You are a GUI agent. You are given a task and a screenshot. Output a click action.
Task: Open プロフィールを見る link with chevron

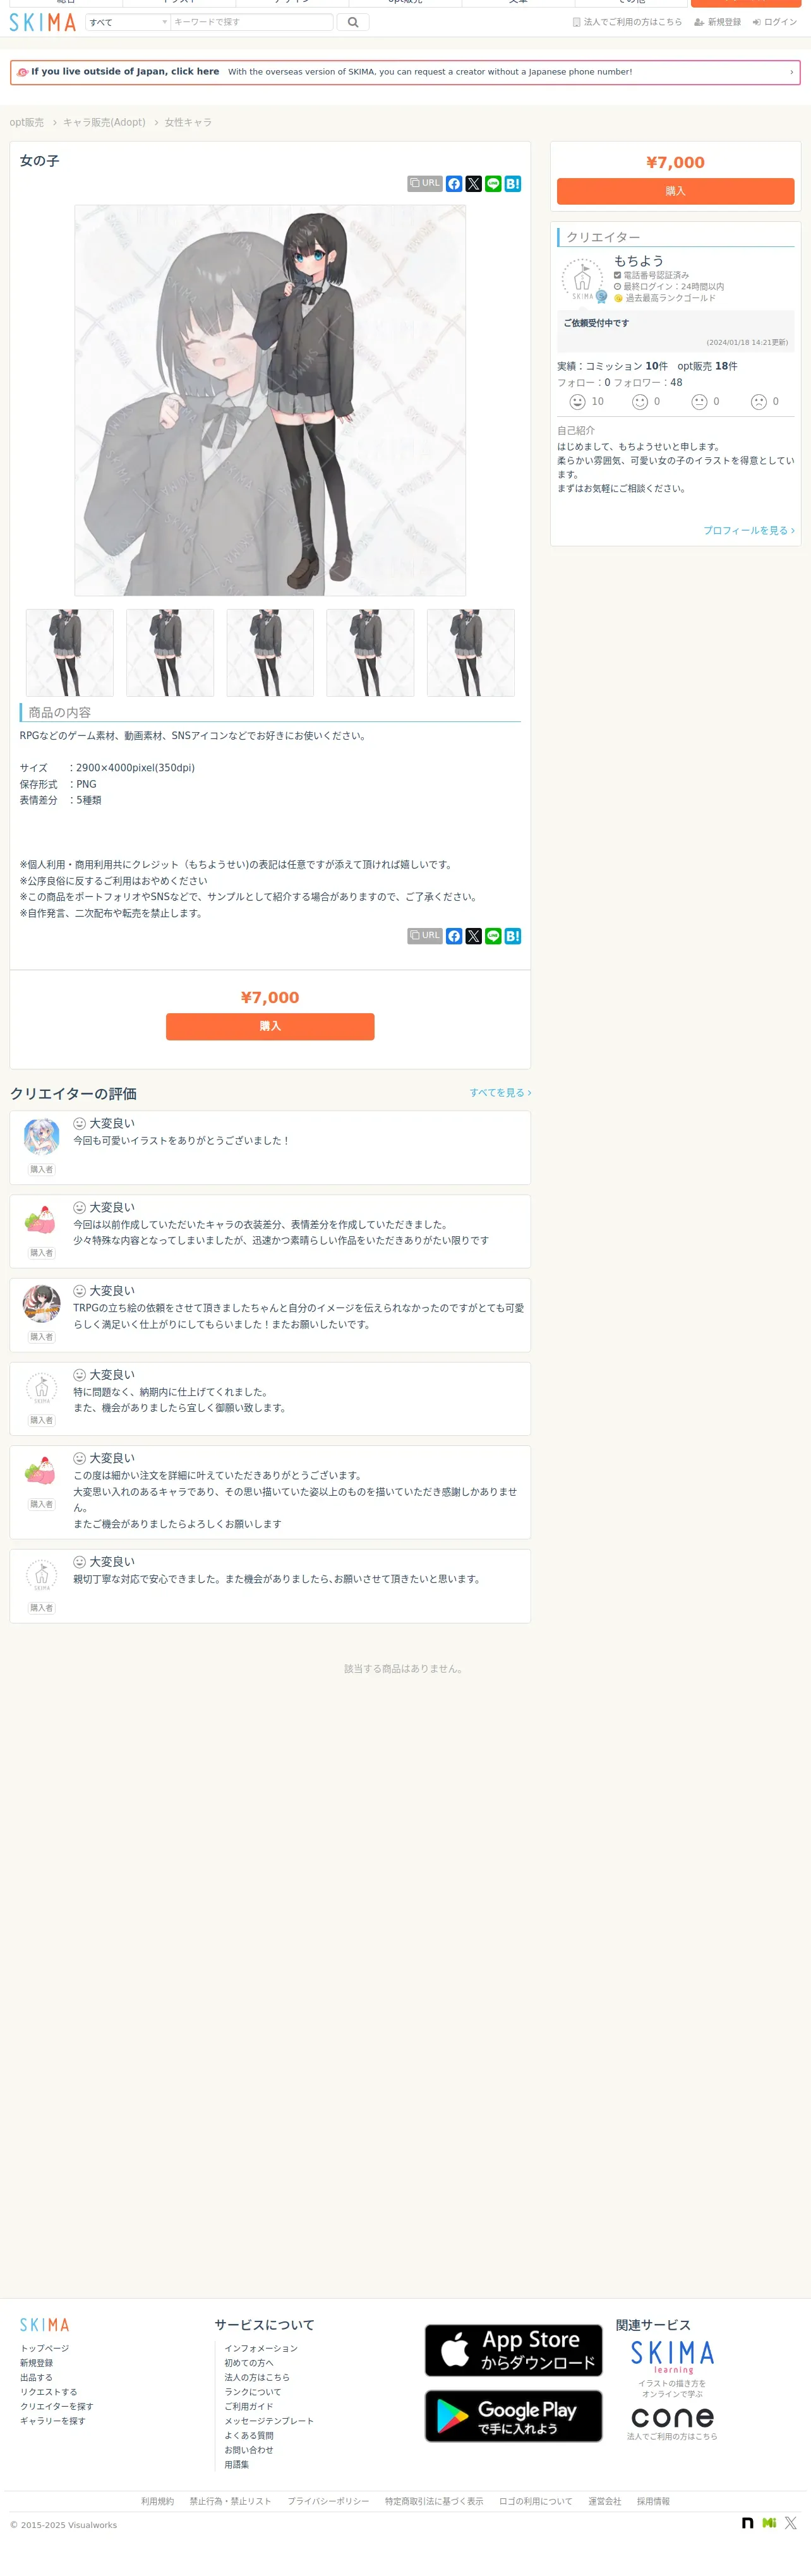point(748,531)
